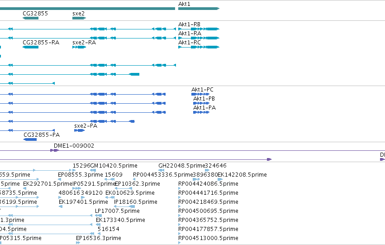This screenshot has width=385, height=245.
Task: Click EST label RP004441716.5prime
Action: pos(208,193)
